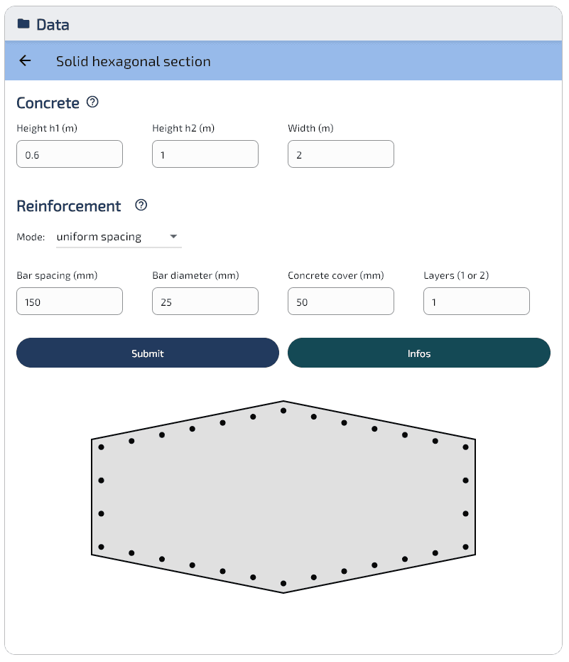Screen dimensions: 569x662
Task: Select the Concrete cover input box
Action: coord(340,301)
